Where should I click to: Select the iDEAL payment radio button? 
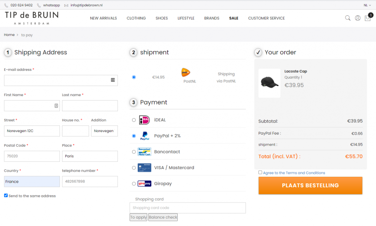click(134, 120)
